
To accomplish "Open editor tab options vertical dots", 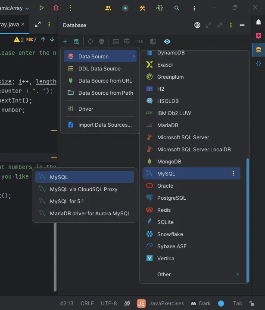I will pos(49,24).
